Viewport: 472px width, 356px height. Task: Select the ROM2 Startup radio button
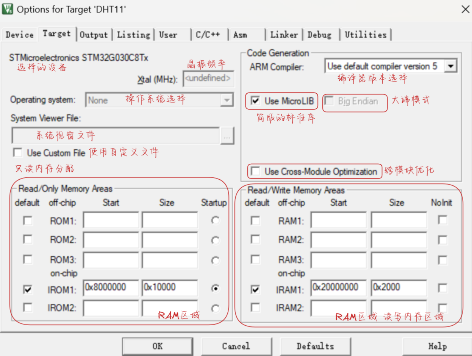click(x=215, y=240)
